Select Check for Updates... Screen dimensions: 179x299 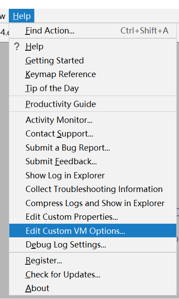coord(93,275)
